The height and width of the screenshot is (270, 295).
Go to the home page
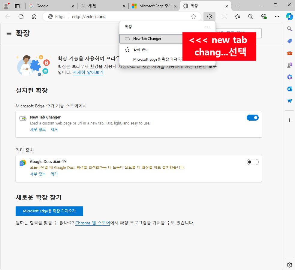(x=34, y=16)
